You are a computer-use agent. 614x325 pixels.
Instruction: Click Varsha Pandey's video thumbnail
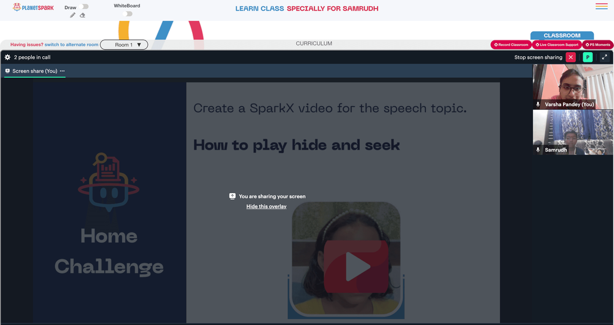(x=573, y=87)
